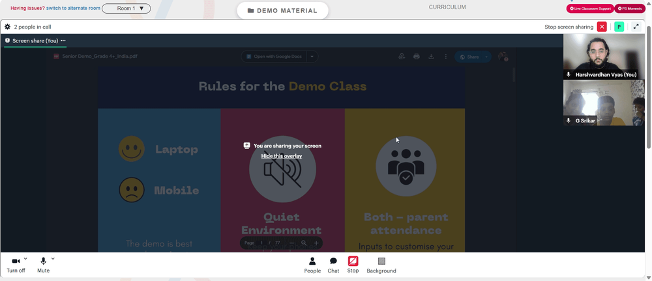Click the Senior Demo_Grade 4+_India.pdf filename
Screen dimensions: 652x281
pyautogui.click(x=100, y=57)
